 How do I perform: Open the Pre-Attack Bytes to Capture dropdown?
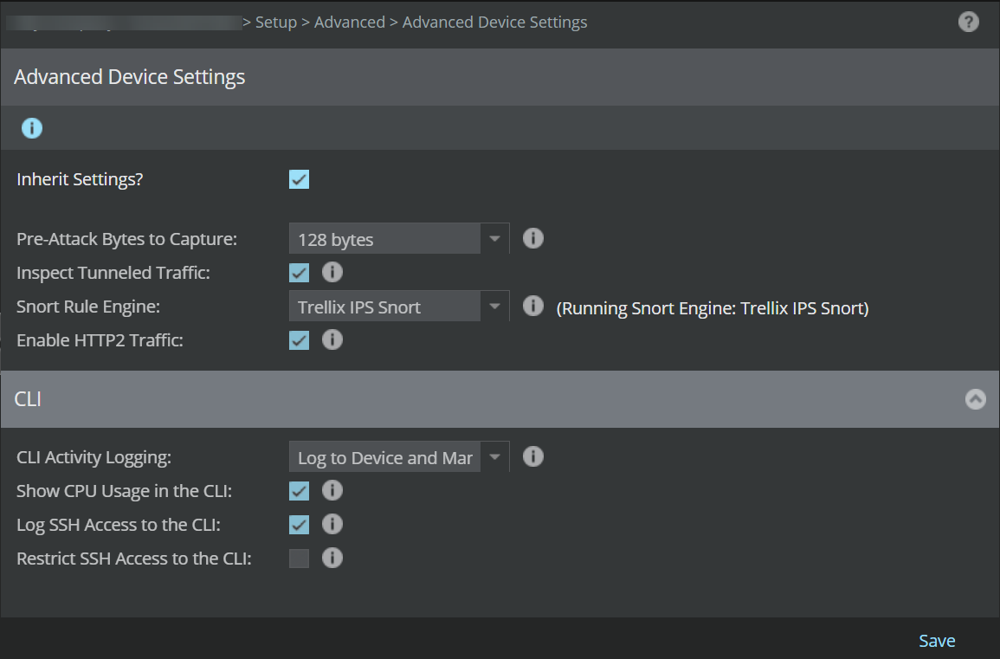399,239
